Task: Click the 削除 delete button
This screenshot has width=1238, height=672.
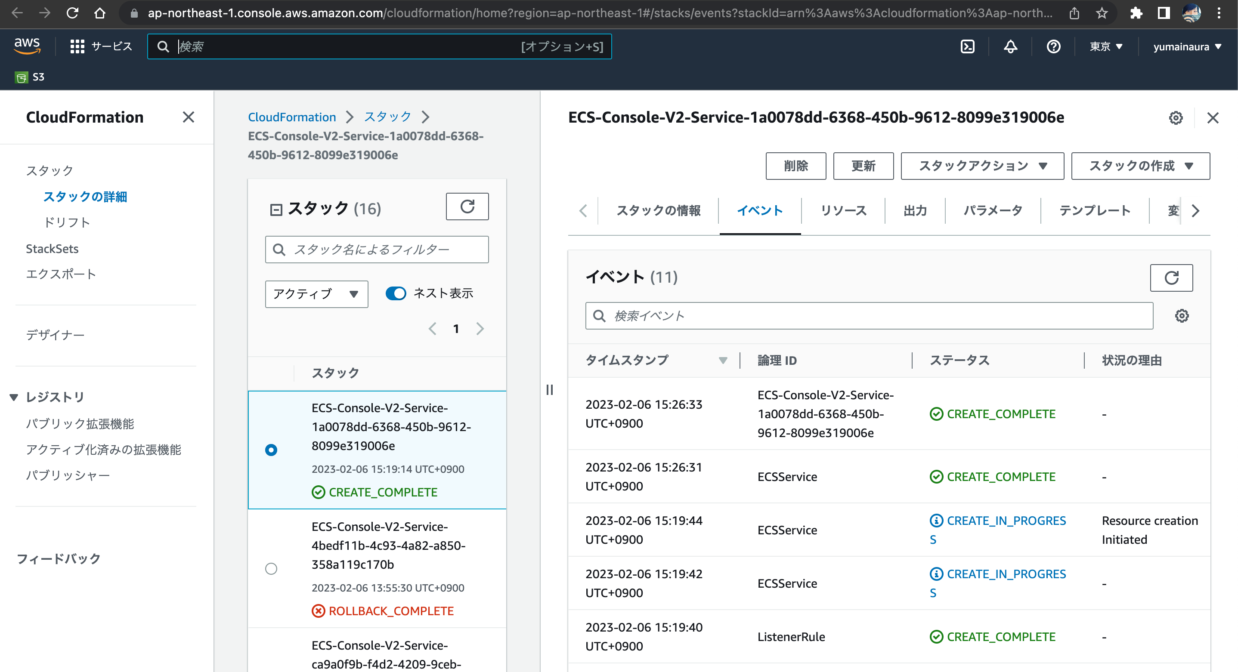Action: click(796, 166)
